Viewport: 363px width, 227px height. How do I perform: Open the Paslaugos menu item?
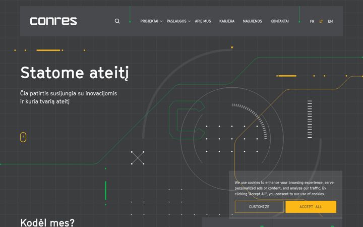tap(176, 21)
